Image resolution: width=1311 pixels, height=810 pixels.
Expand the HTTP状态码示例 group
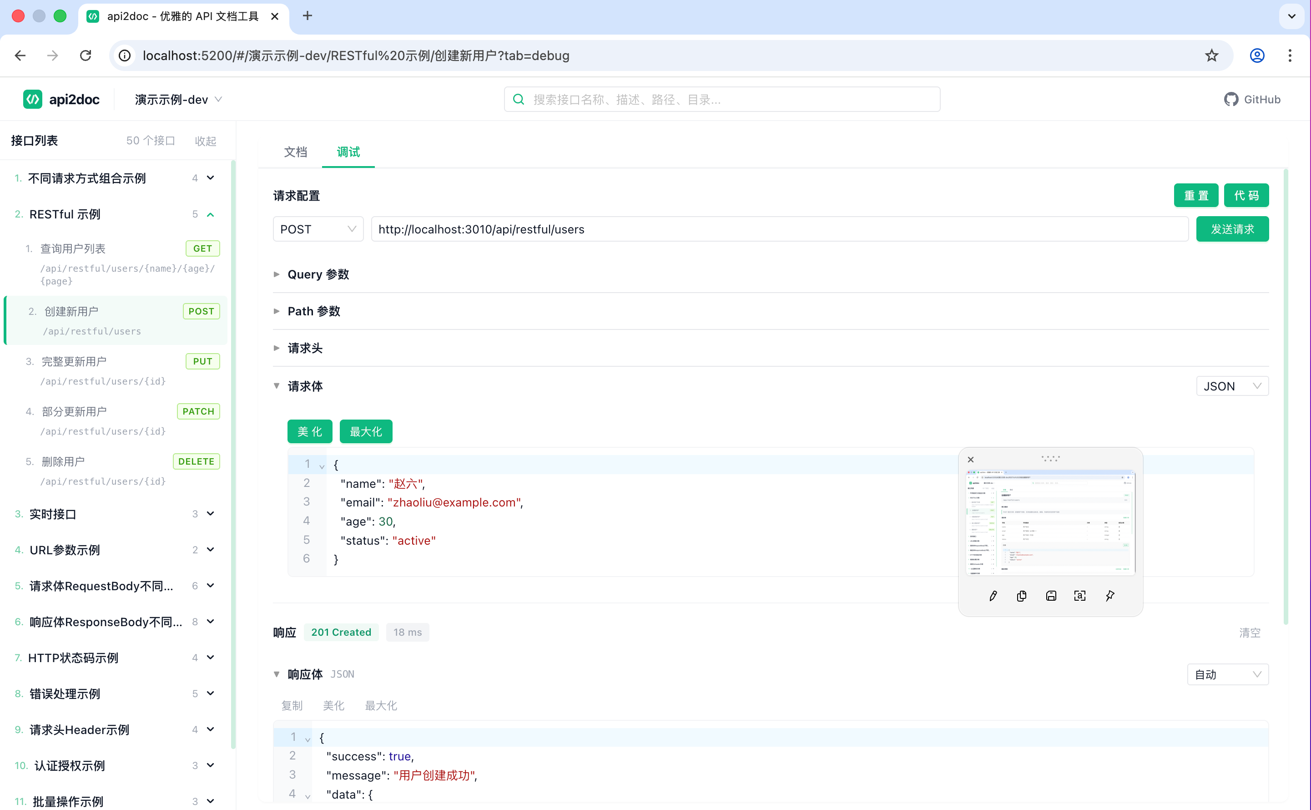[x=211, y=657]
